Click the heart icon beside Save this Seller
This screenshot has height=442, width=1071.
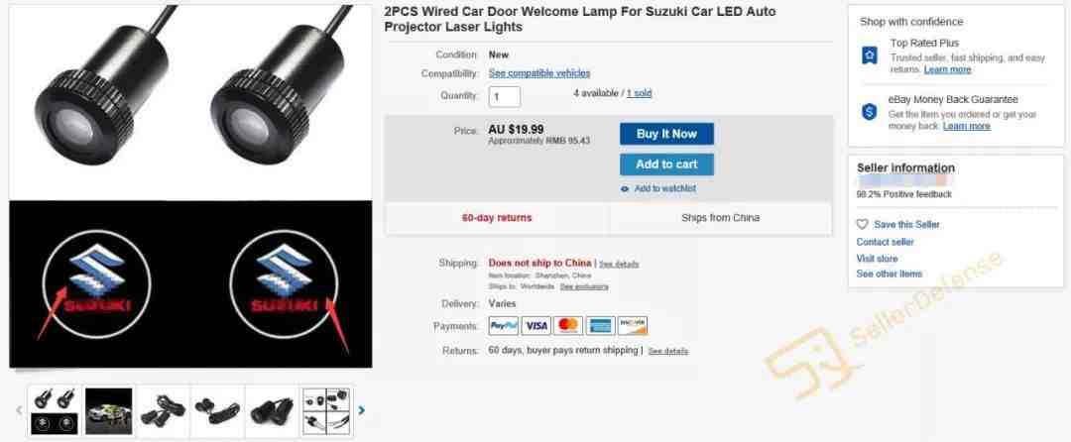(x=862, y=224)
